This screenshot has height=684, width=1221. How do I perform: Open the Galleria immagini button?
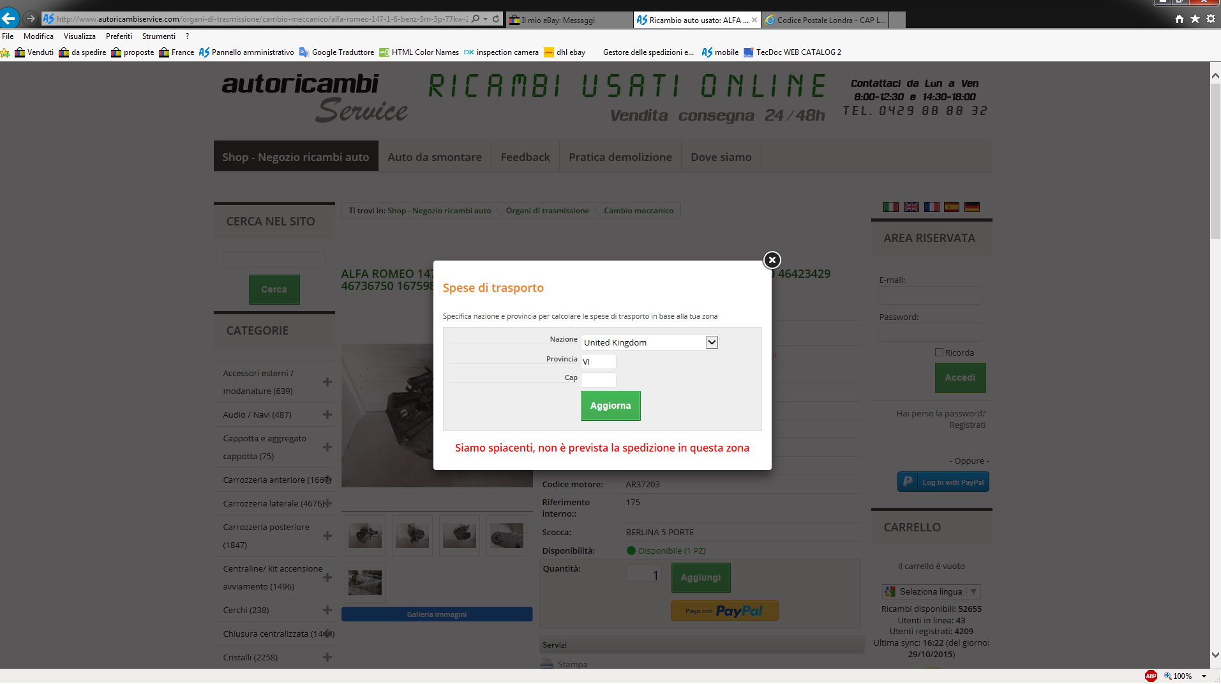[x=437, y=614]
